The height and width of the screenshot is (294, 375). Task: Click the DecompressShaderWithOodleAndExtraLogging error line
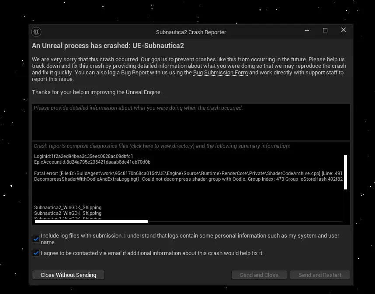[188, 179]
